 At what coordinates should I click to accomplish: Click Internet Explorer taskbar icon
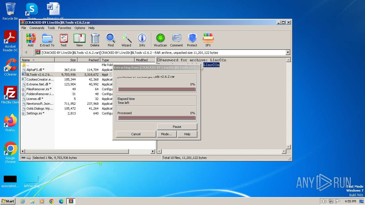pyautogui.click(x=23, y=201)
